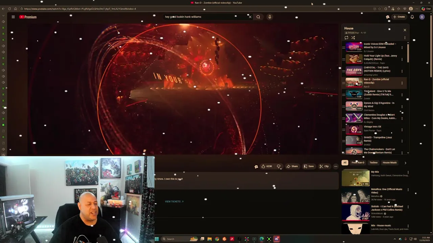
Task: Select the House Music chip
Action: click(x=390, y=163)
